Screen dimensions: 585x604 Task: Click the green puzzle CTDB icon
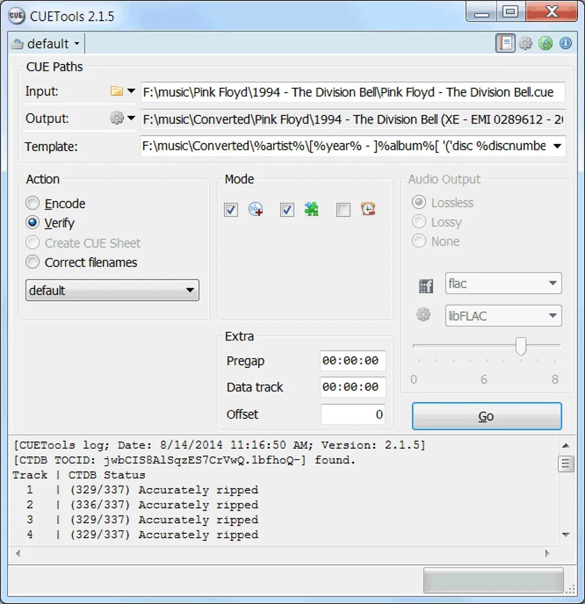pyautogui.click(x=311, y=209)
